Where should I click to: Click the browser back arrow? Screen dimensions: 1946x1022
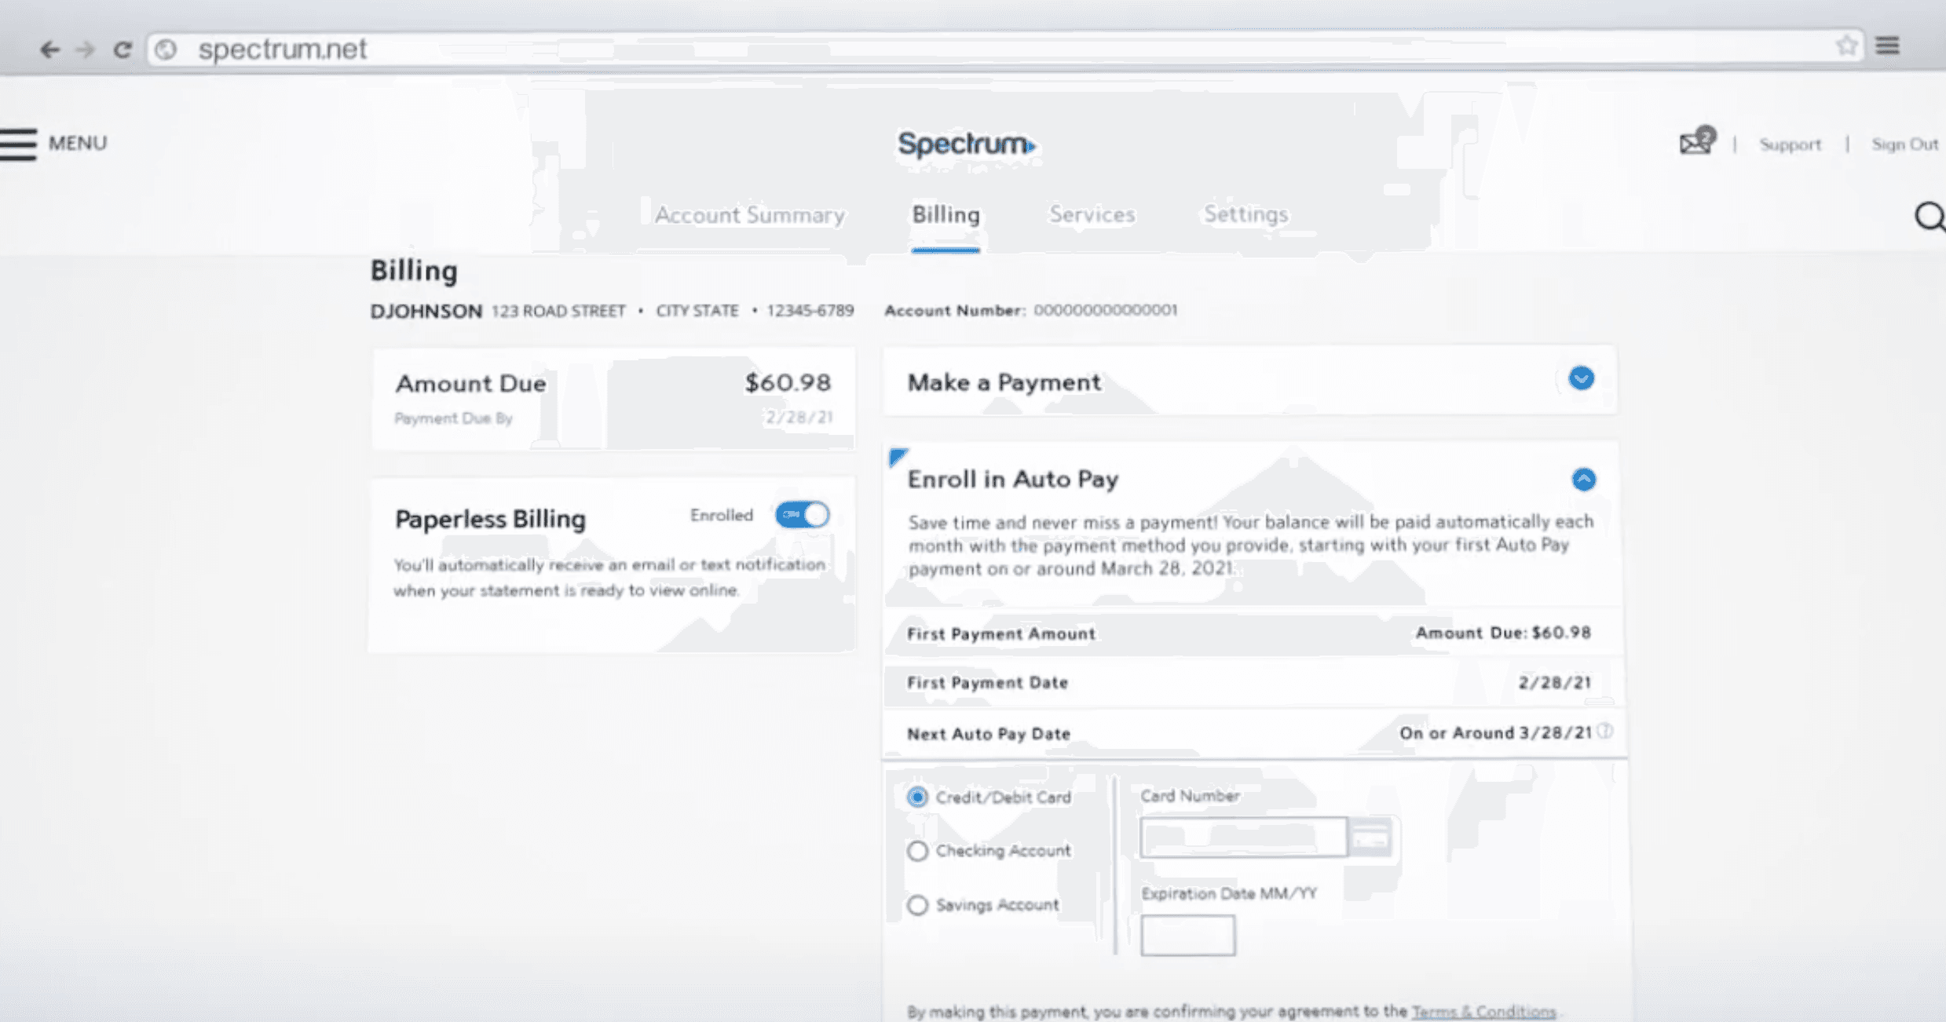(x=49, y=50)
